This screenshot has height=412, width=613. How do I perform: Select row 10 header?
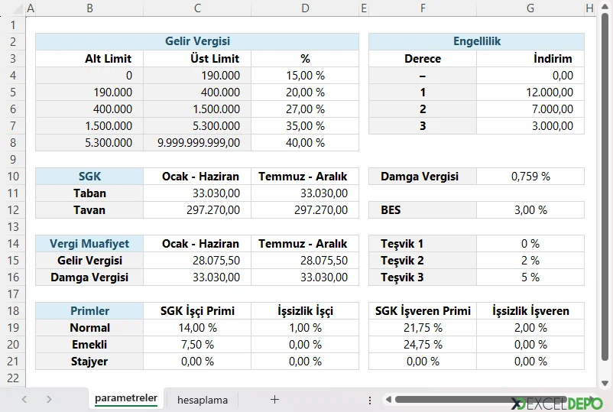[12, 177]
